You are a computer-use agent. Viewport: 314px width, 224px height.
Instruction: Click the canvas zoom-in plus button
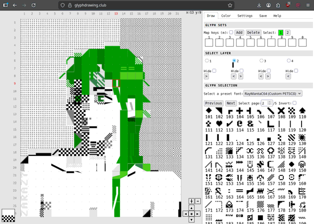[x=191, y=201]
